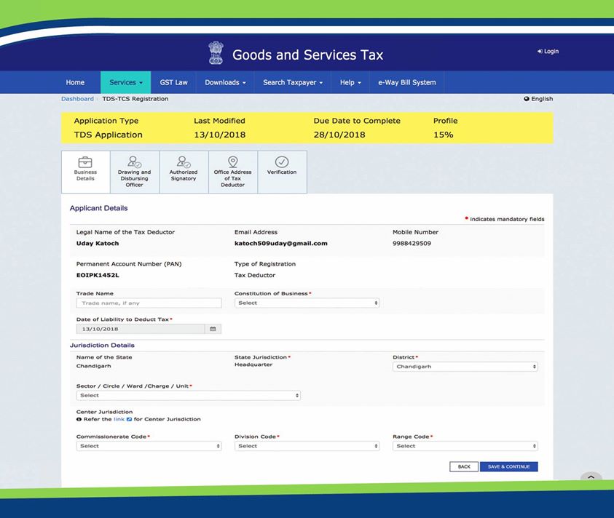This screenshot has height=518, width=614.
Task: Click the Tax Deductor registration type text
Action: point(254,275)
